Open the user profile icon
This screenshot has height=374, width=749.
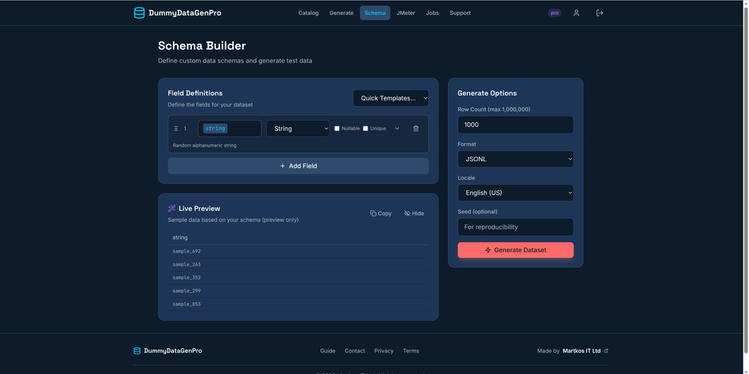click(576, 13)
